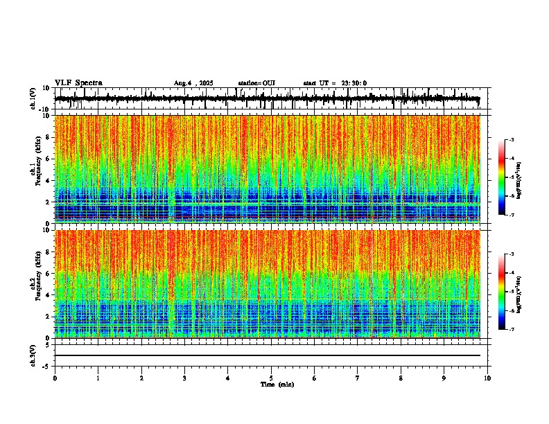Click time axis tick label "4"

[x=228, y=378]
